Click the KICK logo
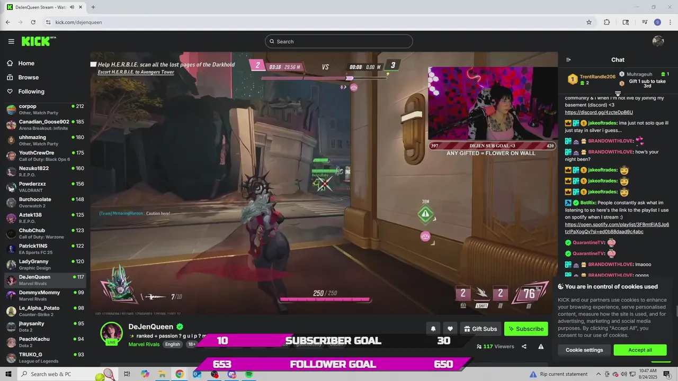 click(x=38, y=41)
